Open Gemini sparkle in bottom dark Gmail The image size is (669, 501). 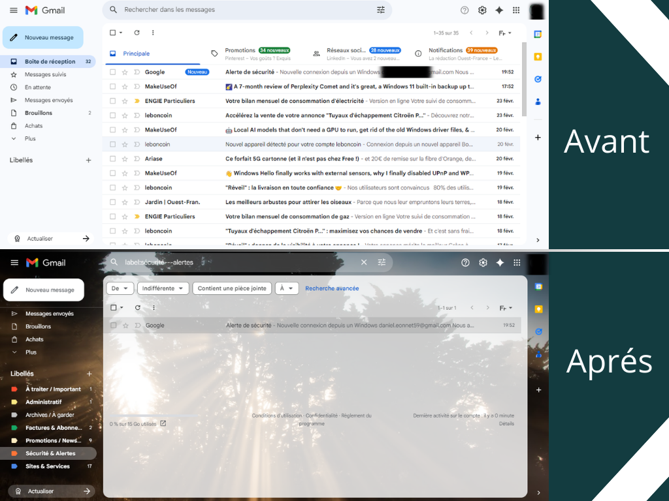pyautogui.click(x=500, y=263)
